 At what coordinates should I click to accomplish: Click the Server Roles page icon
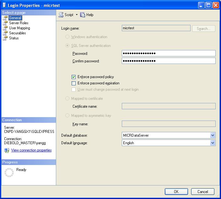click(x=5, y=23)
